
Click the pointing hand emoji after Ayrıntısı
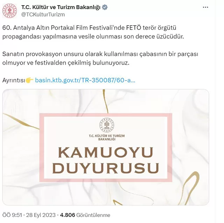click(x=30, y=80)
